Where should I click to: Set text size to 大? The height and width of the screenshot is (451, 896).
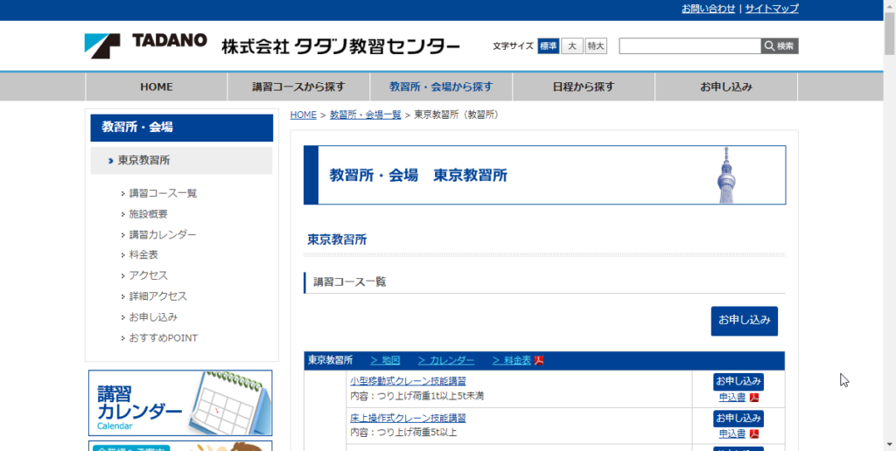tap(571, 46)
